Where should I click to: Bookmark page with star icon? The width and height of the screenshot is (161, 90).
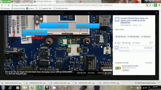(153, 5)
